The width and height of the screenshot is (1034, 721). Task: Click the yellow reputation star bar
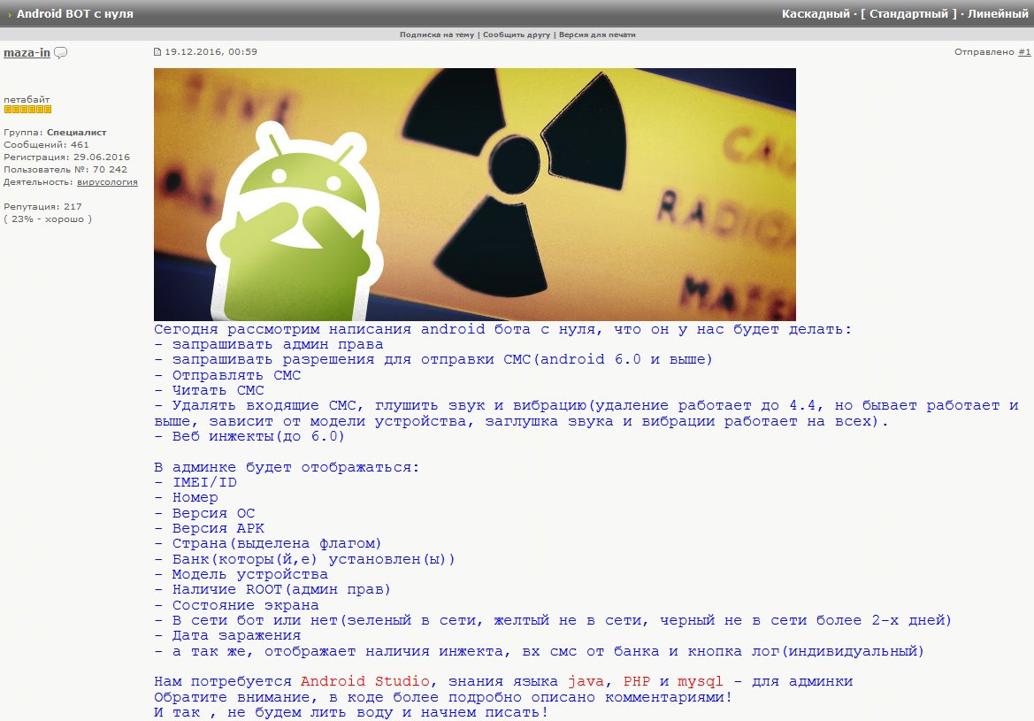(x=27, y=110)
